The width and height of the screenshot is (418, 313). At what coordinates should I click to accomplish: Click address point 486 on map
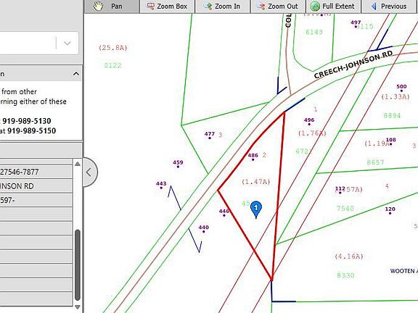(x=253, y=156)
